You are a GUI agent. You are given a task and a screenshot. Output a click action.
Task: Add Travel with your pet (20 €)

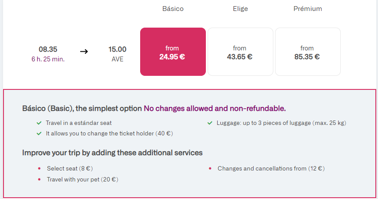click(x=82, y=179)
